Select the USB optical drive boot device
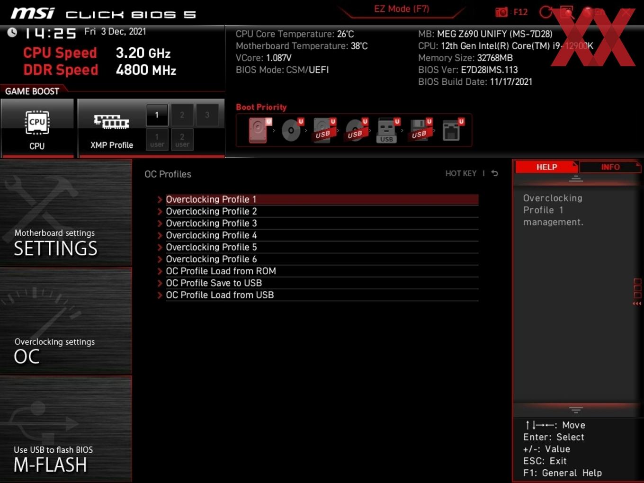 click(x=357, y=130)
